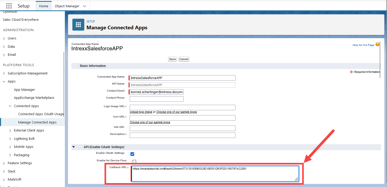Select Manage Connected Apps in the sidebar
Viewport: 387px width, 187px height.
(x=37, y=122)
